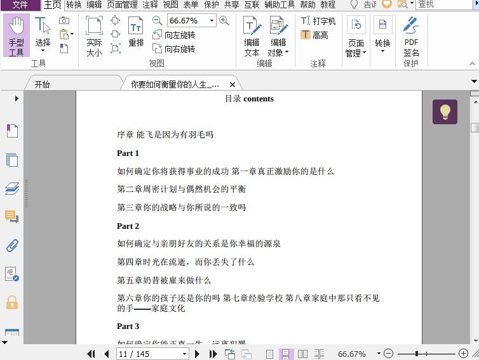
Task: Click the zoom out magnifier icon
Action: click(158, 21)
